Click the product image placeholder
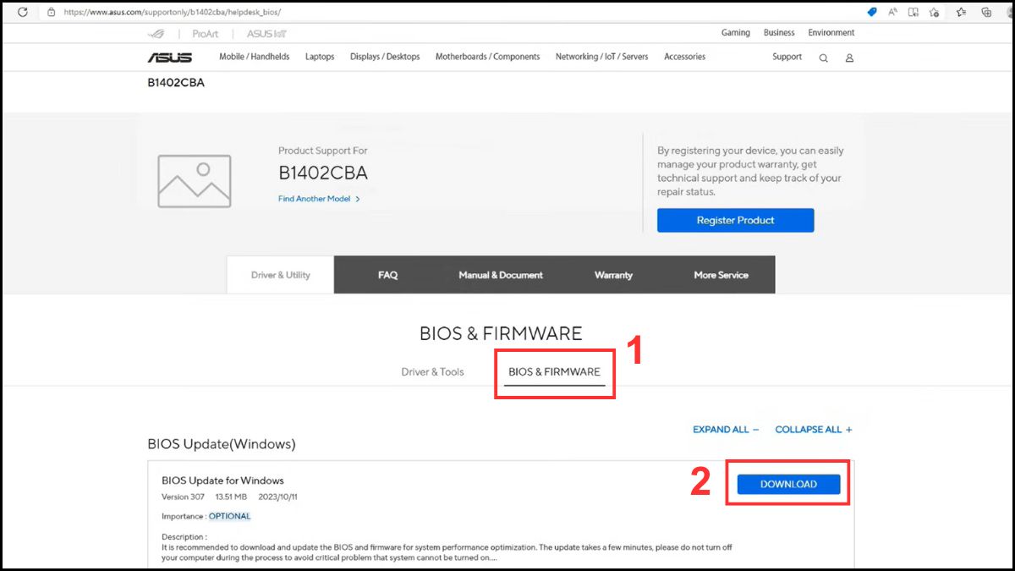The height and width of the screenshot is (571, 1015). [195, 180]
